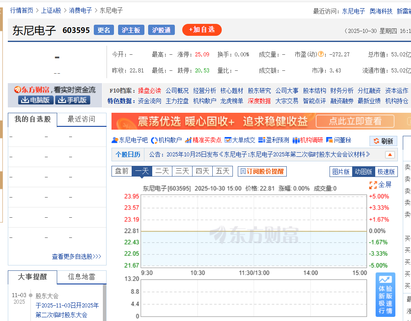Screen dimensions: 411x321
Task: Click the 刷新 refresh button
Action: [383, 141]
